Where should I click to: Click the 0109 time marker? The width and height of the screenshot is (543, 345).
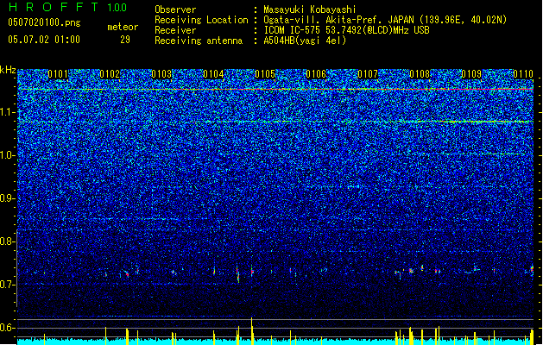[471, 74]
